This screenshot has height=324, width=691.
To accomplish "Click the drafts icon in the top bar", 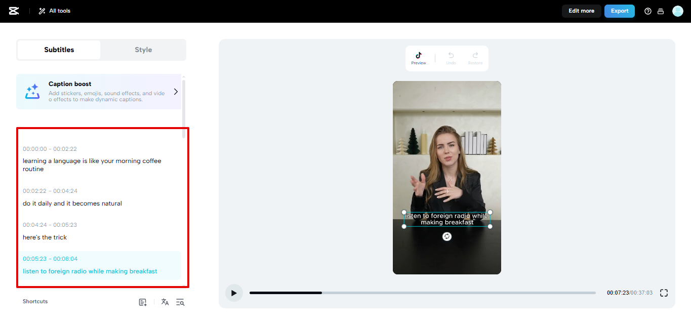I will (661, 11).
